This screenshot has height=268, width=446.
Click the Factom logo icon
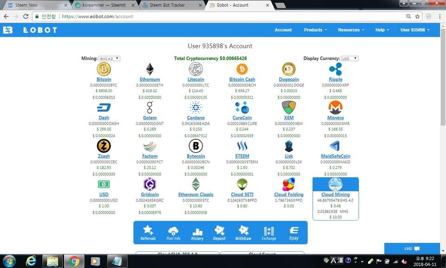(x=150, y=147)
